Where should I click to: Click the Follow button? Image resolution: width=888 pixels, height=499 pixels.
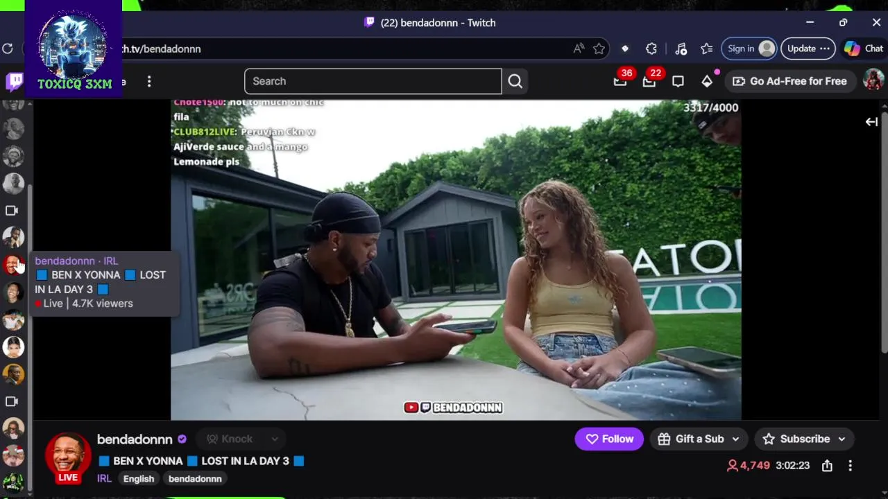609,439
